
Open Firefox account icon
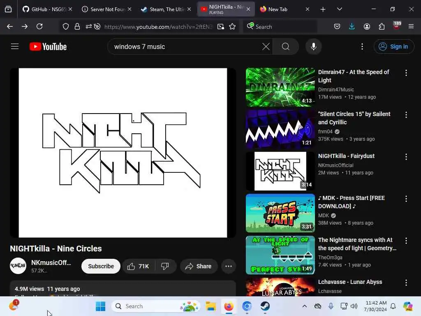click(x=367, y=26)
